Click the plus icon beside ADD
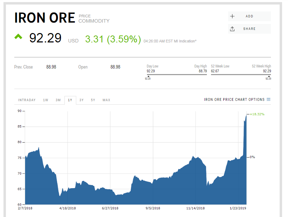This screenshot has width=288, height=217. coord(232,16)
